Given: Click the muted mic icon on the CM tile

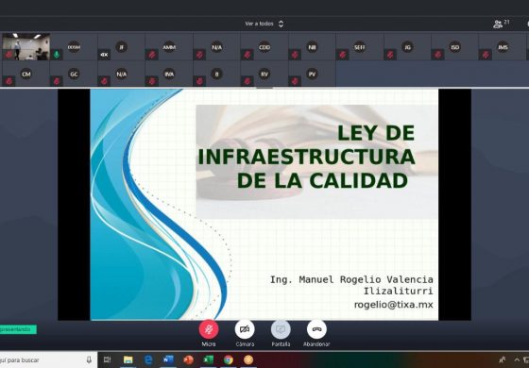Looking at the screenshot, I should (9, 81).
